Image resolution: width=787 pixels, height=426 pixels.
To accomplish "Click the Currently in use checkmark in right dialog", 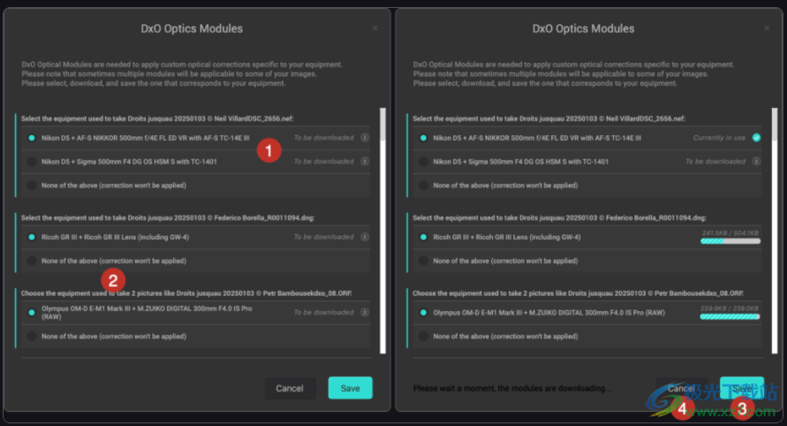I will click(x=756, y=138).
